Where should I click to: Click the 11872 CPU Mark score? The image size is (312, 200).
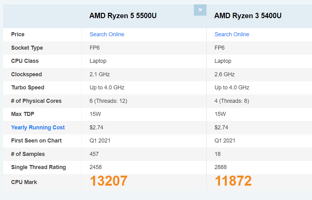tap(233, 181)
